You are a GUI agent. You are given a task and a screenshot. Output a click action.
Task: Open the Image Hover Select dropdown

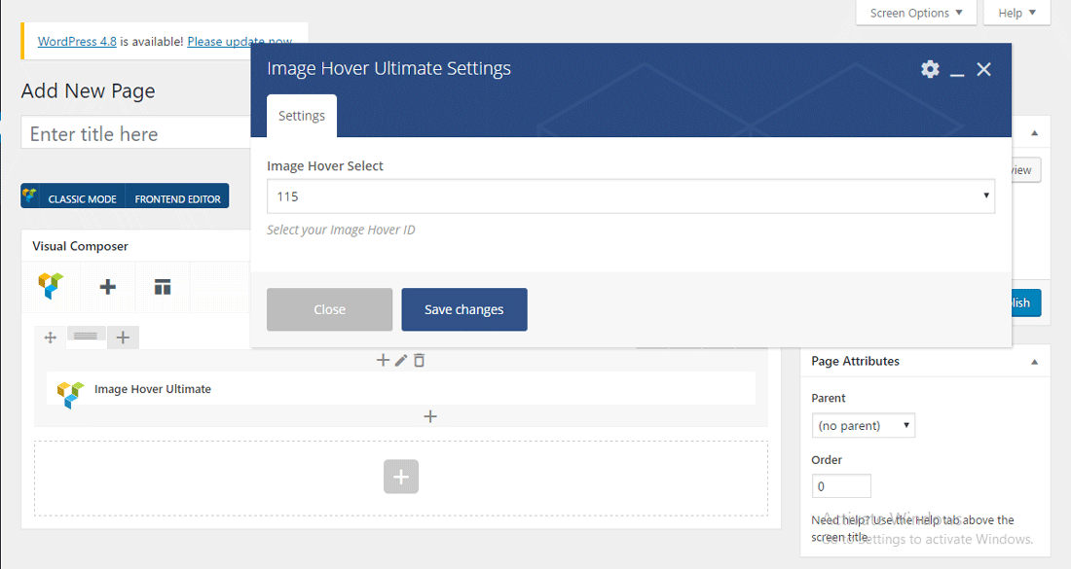coord(630,196)
